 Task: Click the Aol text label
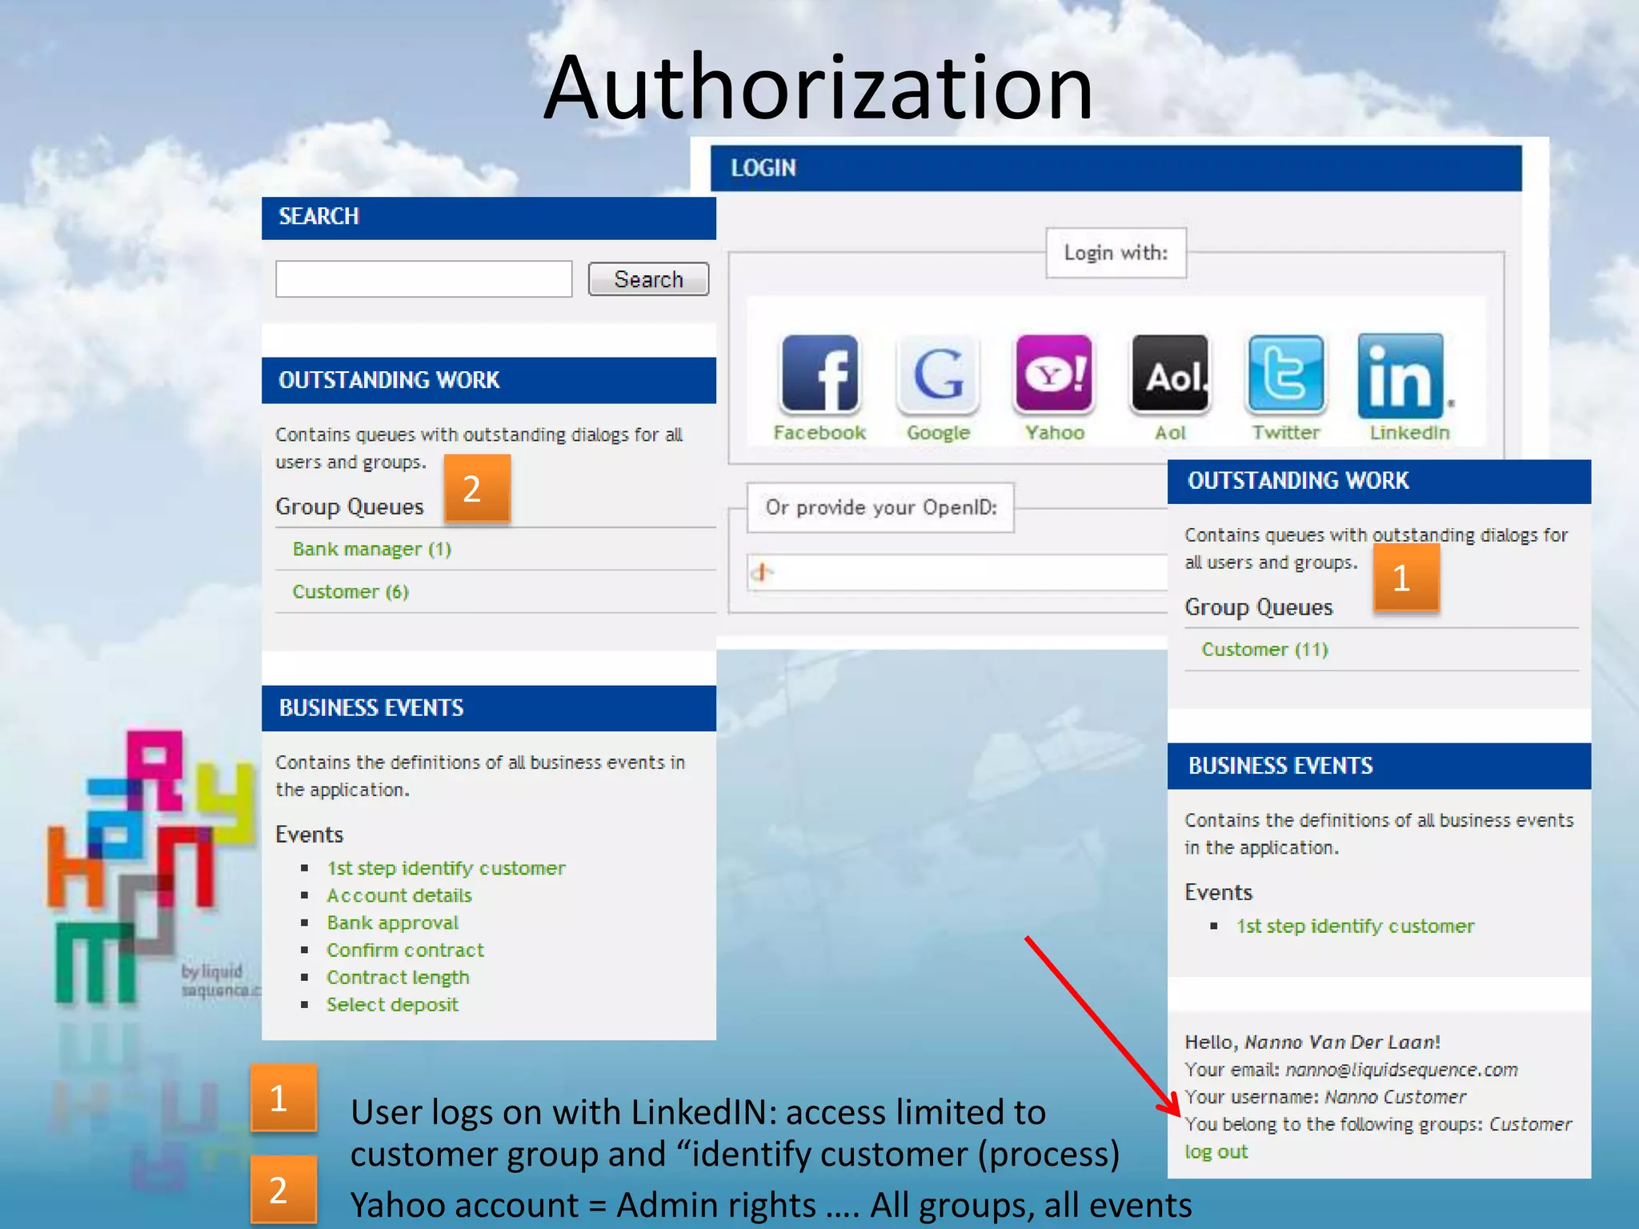(1170, 432)
